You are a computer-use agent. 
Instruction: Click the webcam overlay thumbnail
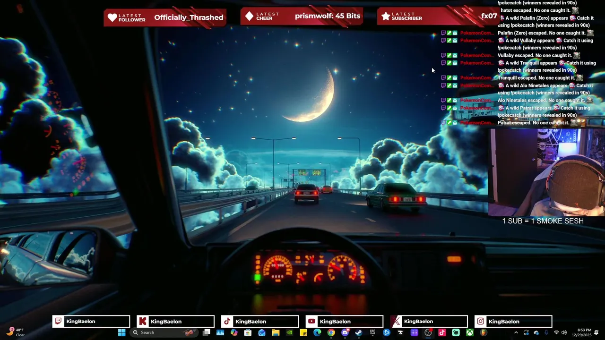547,172
